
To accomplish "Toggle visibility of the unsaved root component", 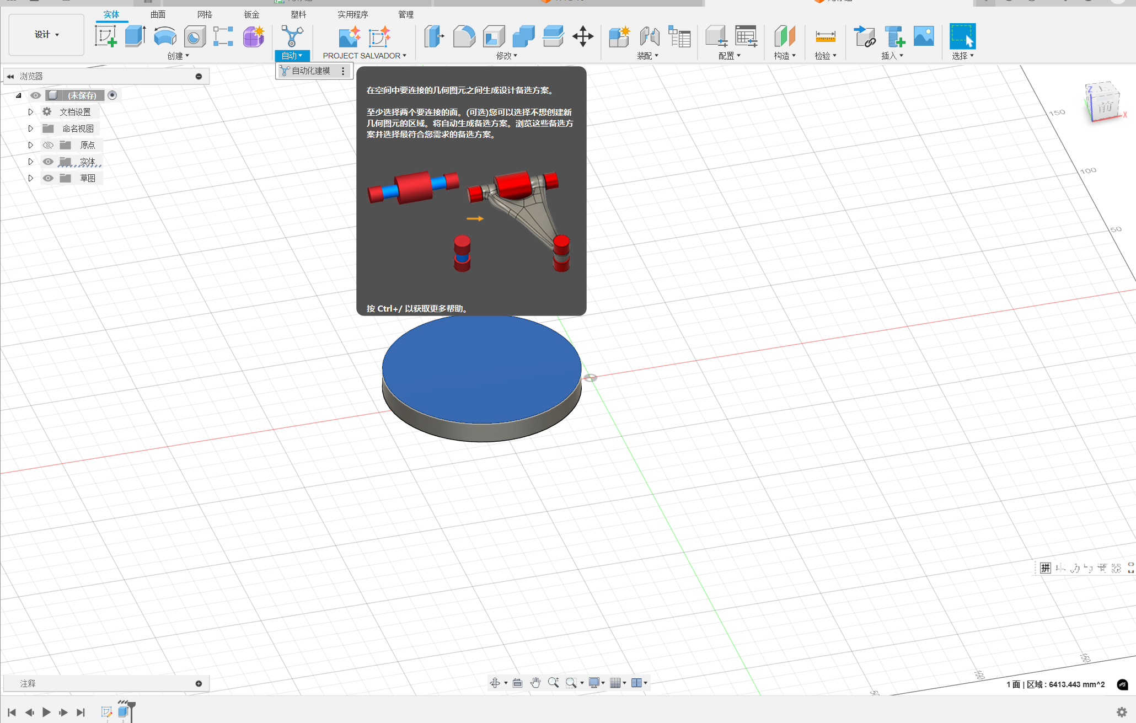I will point(35,95).
